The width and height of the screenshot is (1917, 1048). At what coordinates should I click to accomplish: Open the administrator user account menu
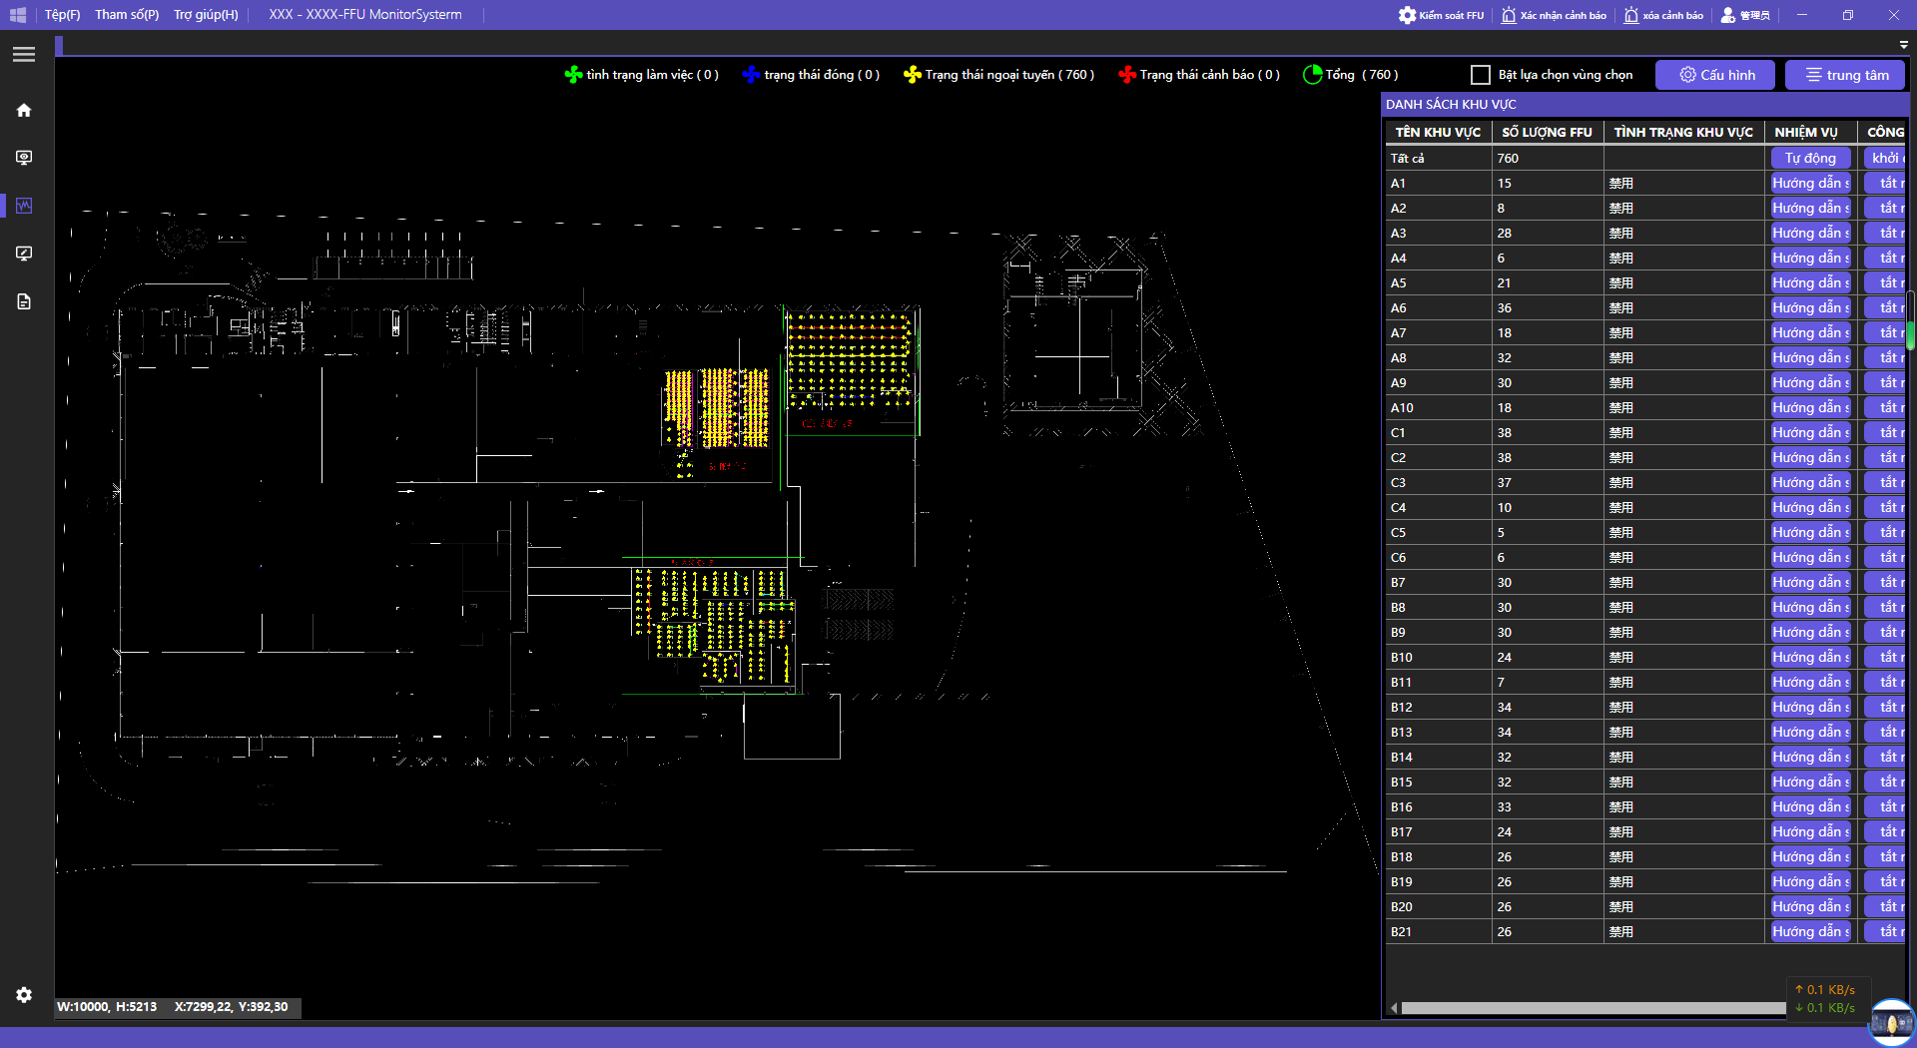1745,15
